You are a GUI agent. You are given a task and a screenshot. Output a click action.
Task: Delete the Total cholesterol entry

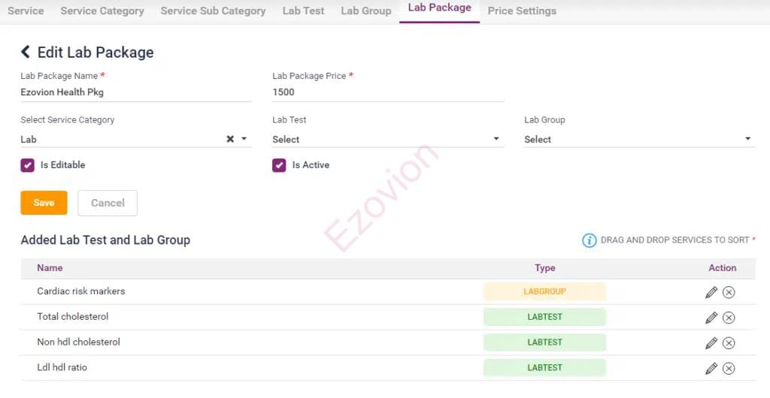click(729, 318)
